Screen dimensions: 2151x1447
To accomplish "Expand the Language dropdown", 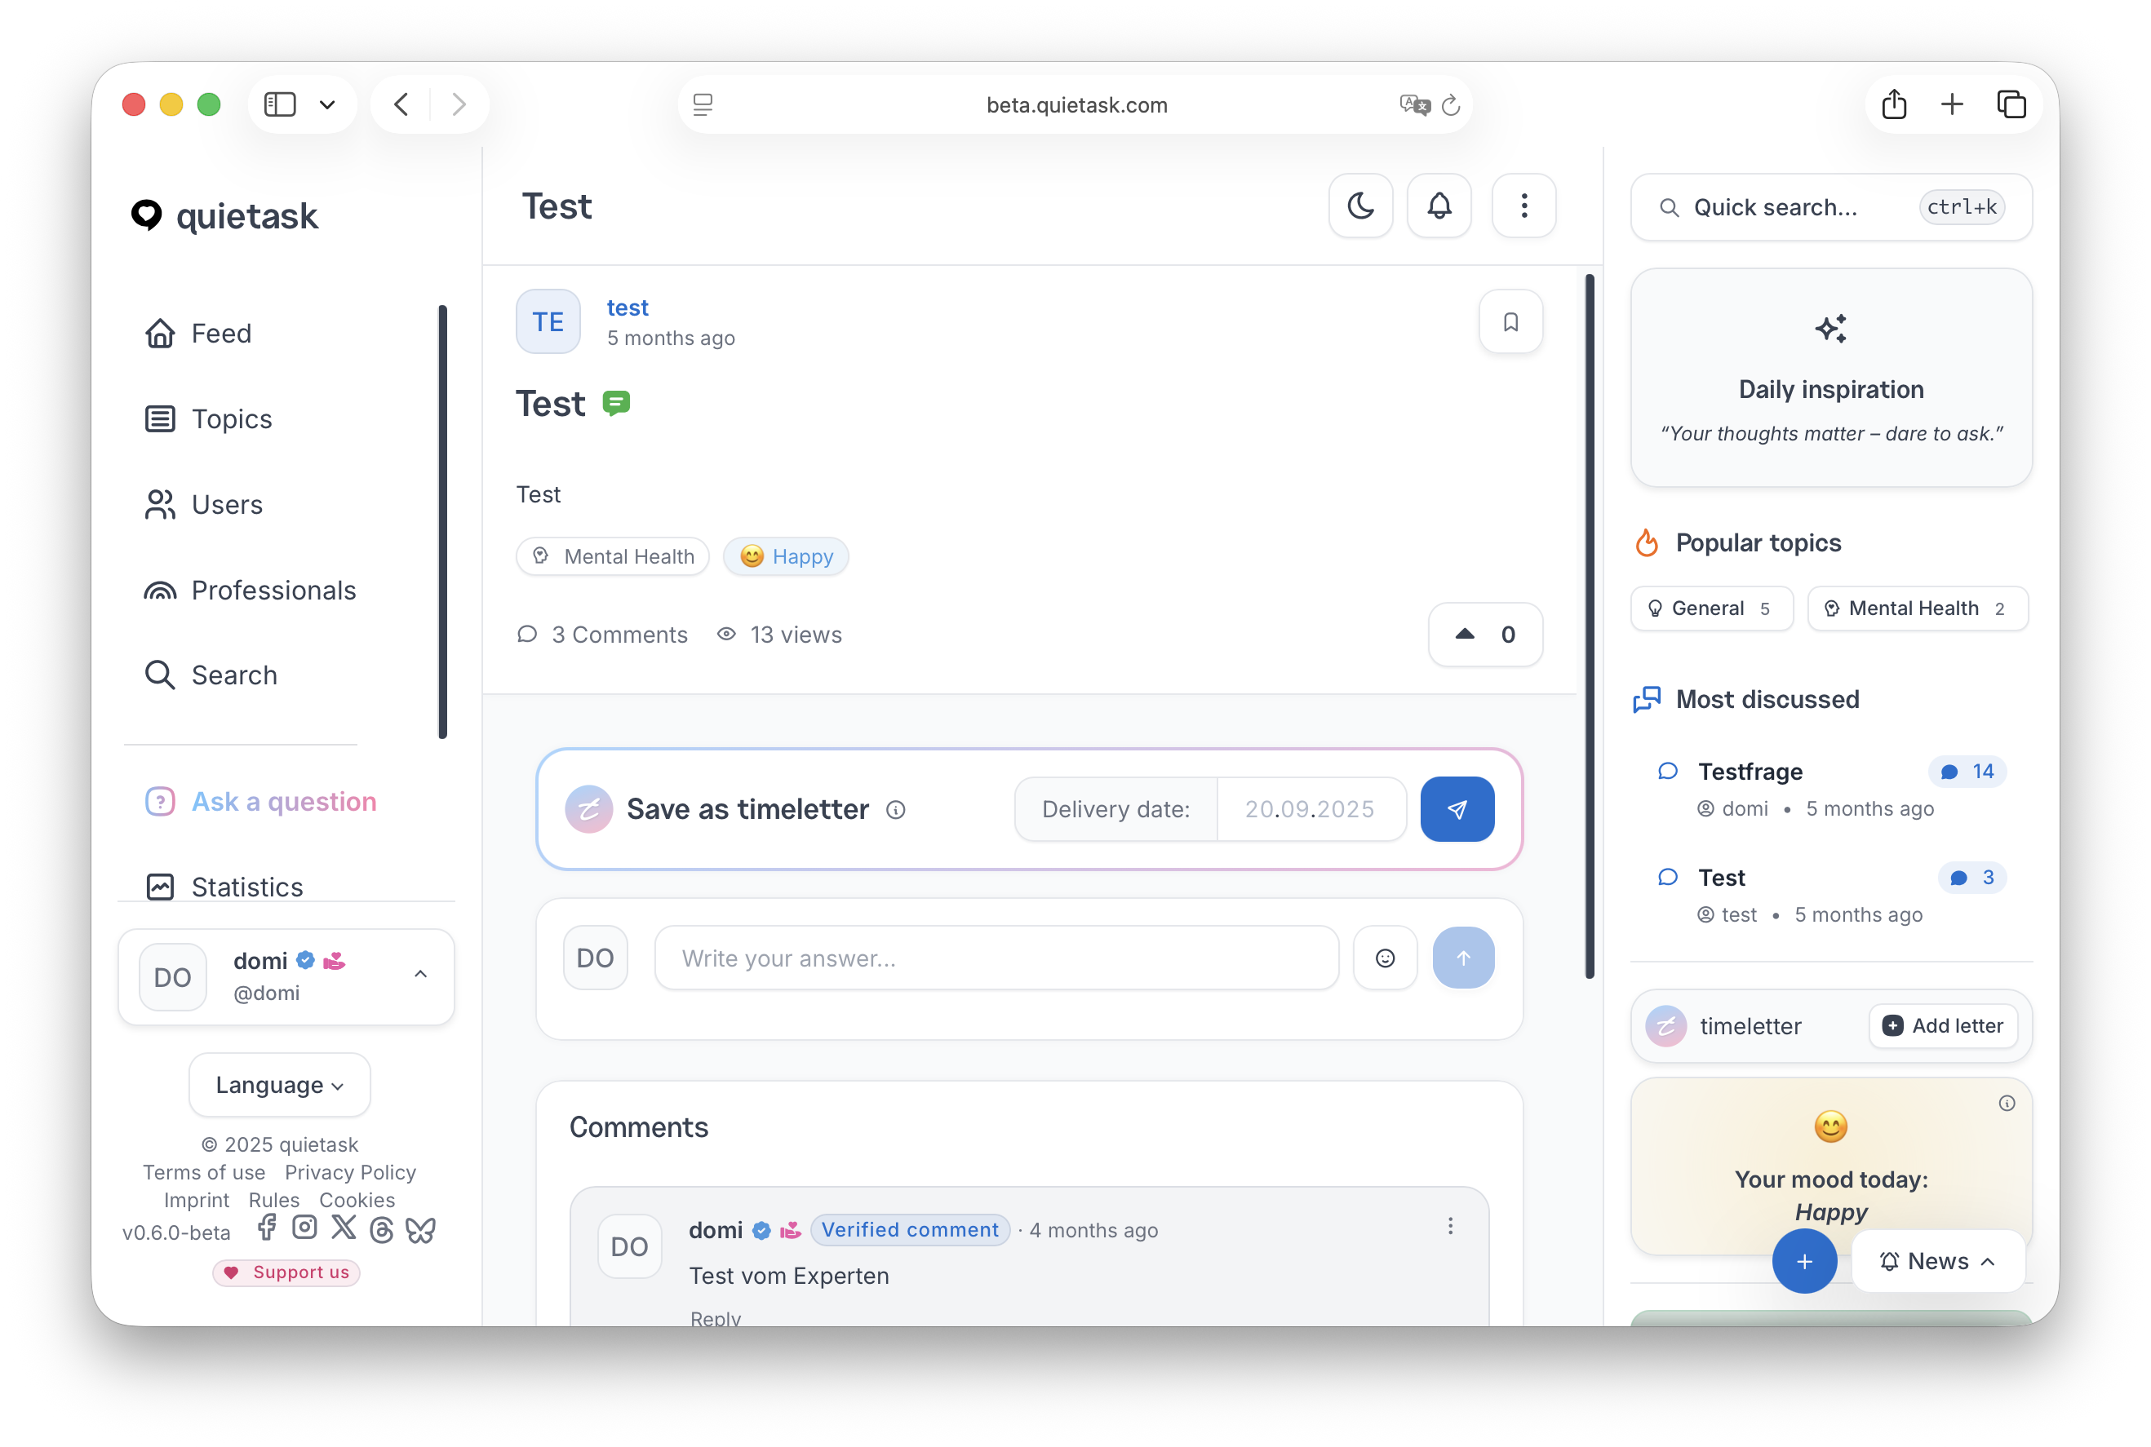I will pyautogui.click(x=280, y=1084).
